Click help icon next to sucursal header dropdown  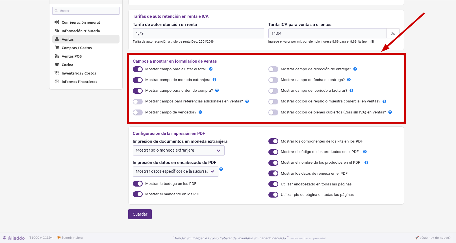221,169
